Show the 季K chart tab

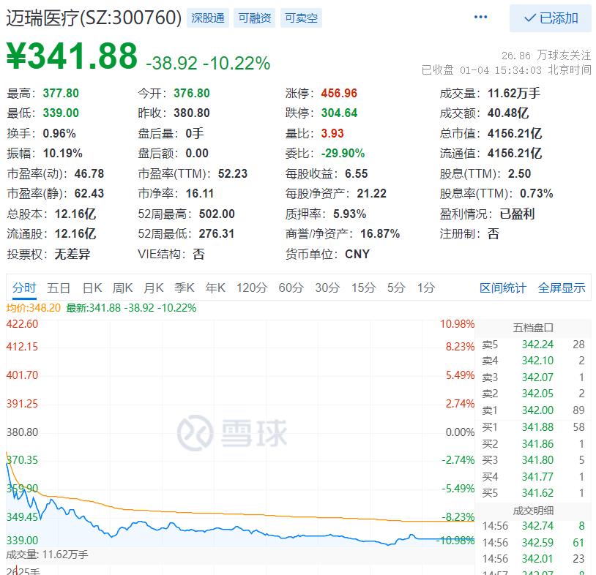tap(185, 287)
